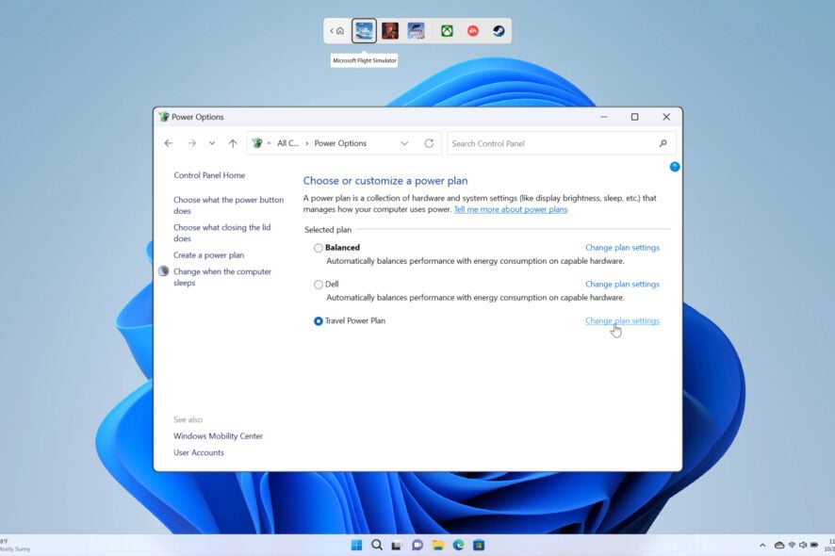Click the back chevron in game bar
The height and width of the screenshot is (556, 835).
331,31
